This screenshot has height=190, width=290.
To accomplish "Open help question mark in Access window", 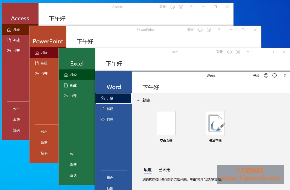I will [x=191, y=7].
